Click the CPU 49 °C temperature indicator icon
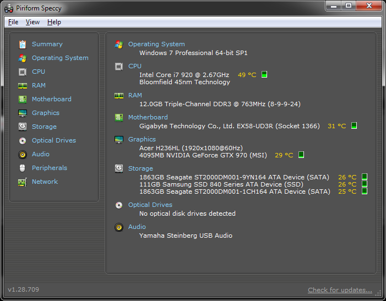 264,74
